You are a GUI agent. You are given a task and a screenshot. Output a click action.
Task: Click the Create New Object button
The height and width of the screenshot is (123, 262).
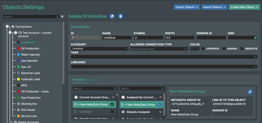click(x=244, y=7)
